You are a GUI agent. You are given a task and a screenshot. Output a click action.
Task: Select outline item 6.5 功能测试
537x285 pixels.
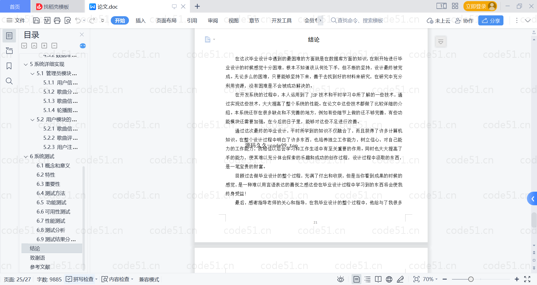[51, 203]
